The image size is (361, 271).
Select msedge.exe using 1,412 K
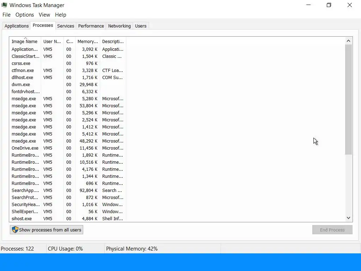pos(67,127)
